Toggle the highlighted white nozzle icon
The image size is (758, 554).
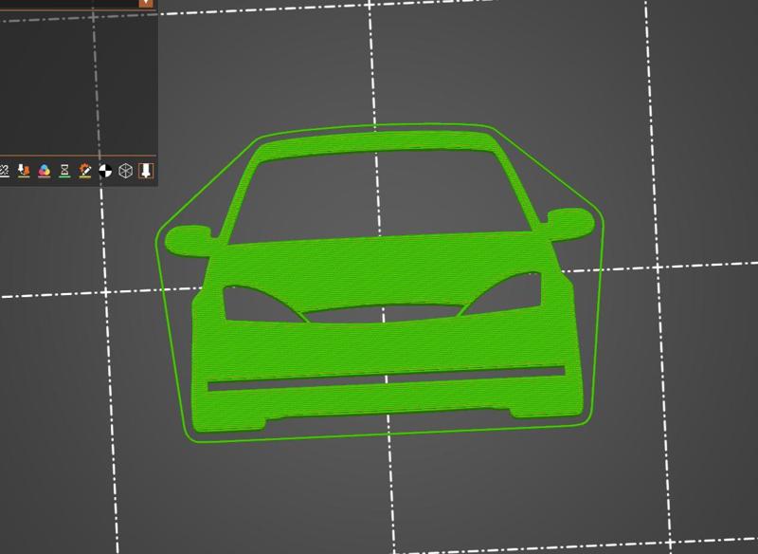click(146, 171)
